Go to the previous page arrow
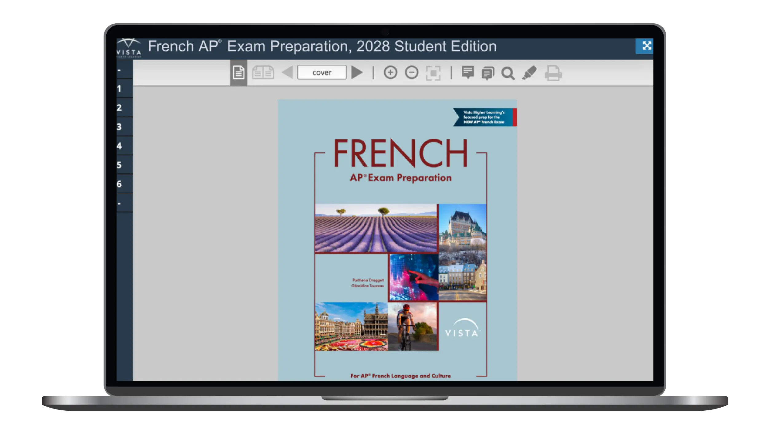 click(x=287, y=73)
